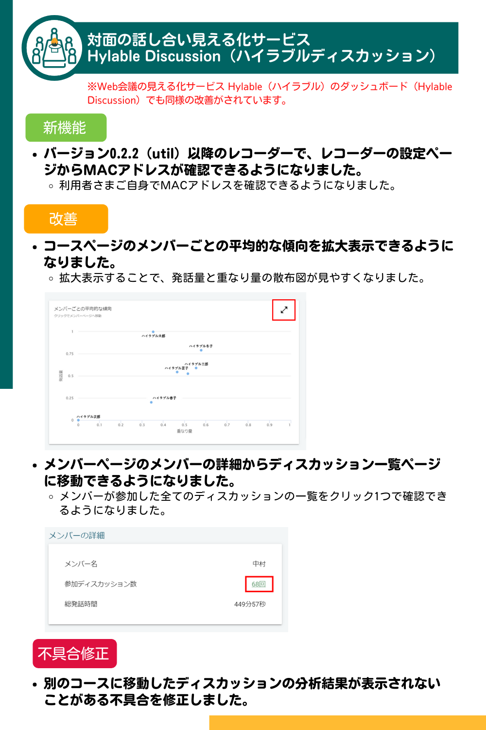
Task: Click the 0.75 tick on the y-axis
Action: pos(70,354)
